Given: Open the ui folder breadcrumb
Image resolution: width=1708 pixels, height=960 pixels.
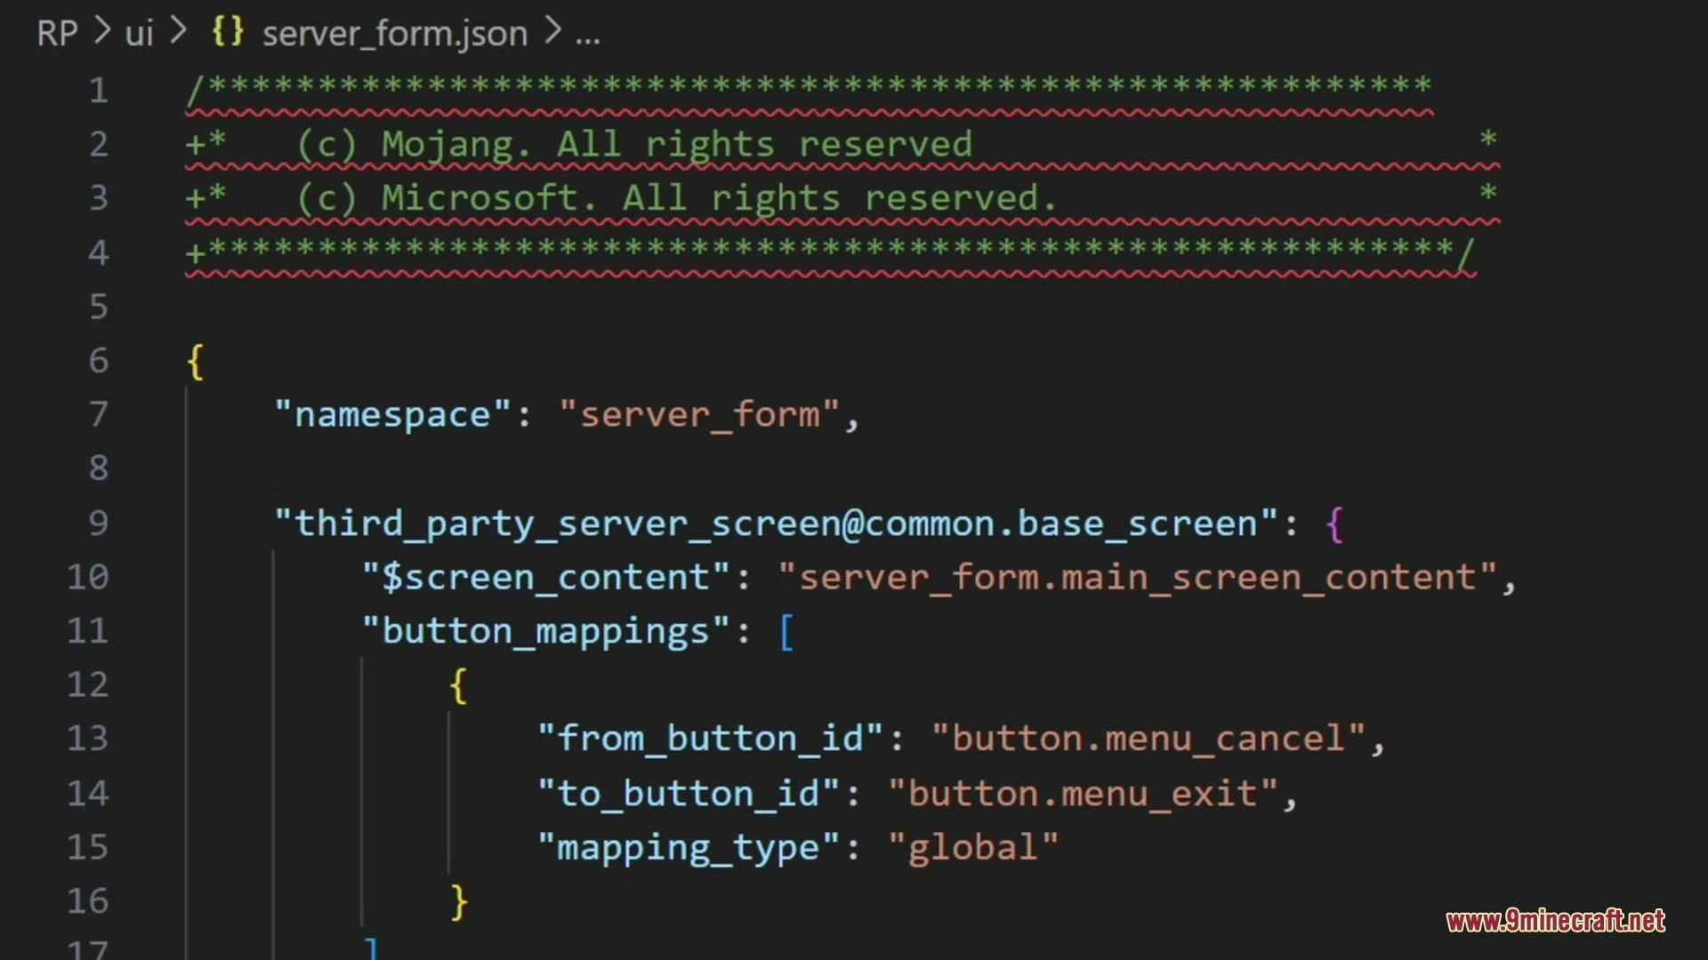Looking at the screenshot, I should pyautogui.click(x=139, y=34).
